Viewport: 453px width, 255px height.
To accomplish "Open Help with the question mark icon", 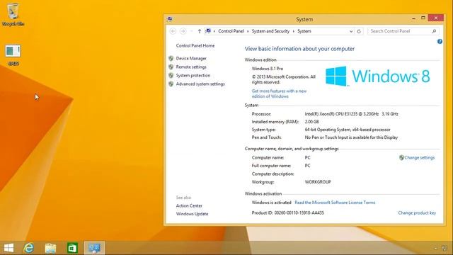I will [440, 42].
